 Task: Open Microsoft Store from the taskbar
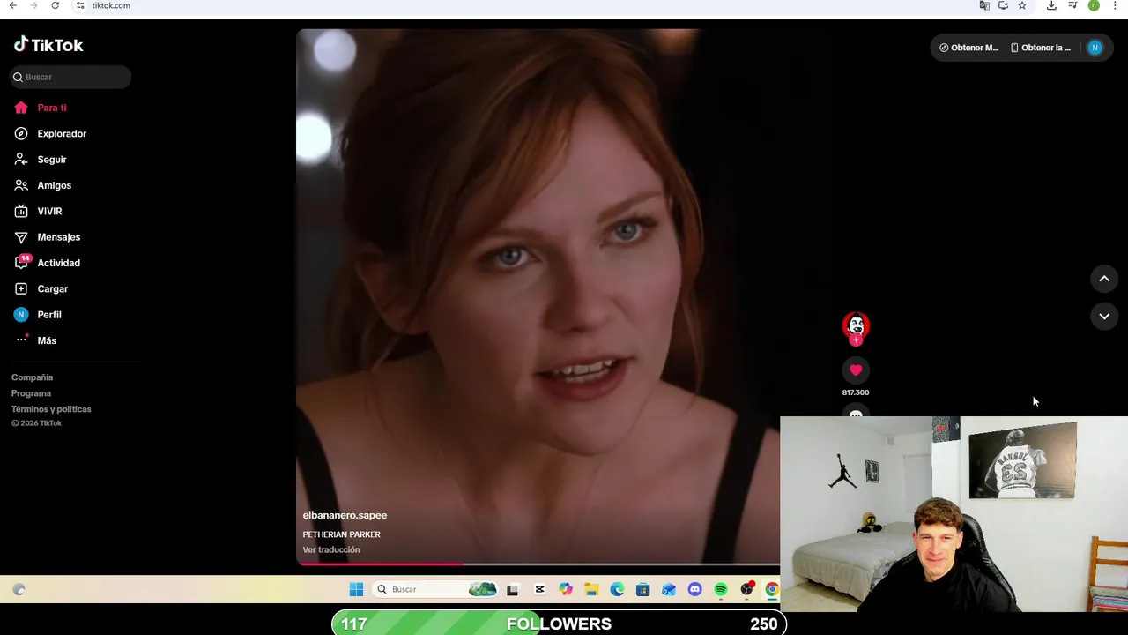pos(642,589)
